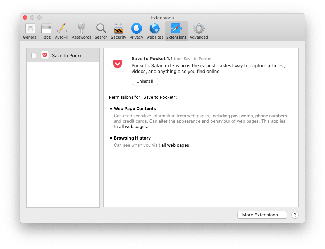Select the Extensions puzzle-piece tab
This screenshot has height=249, width=325.
click(x=176, y=31)
